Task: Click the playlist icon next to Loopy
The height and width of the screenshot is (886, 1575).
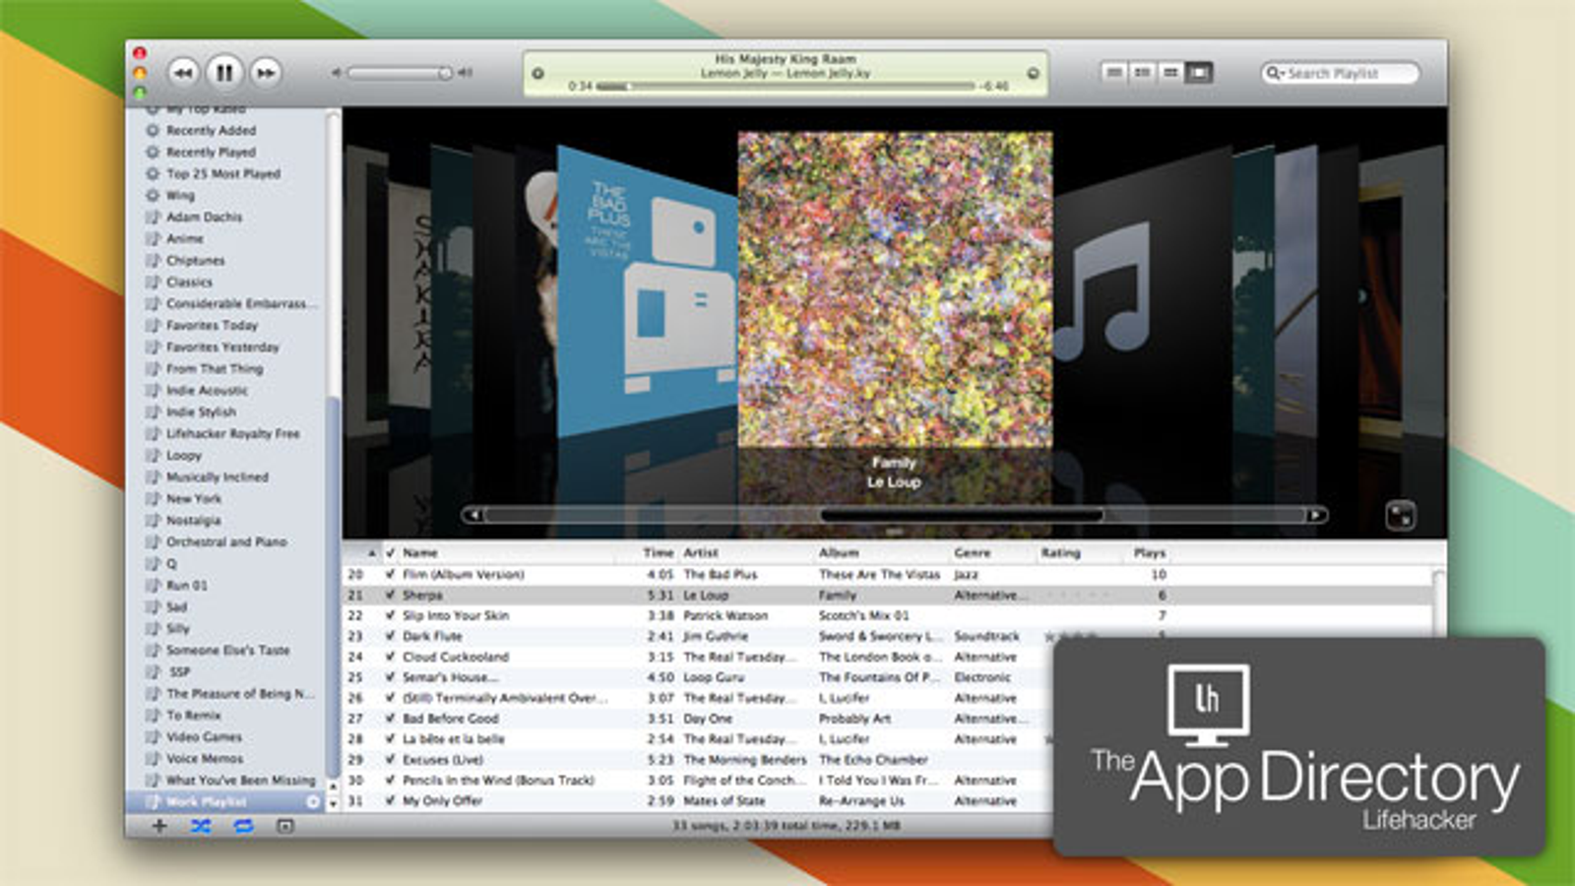Action: click(153, 455)
